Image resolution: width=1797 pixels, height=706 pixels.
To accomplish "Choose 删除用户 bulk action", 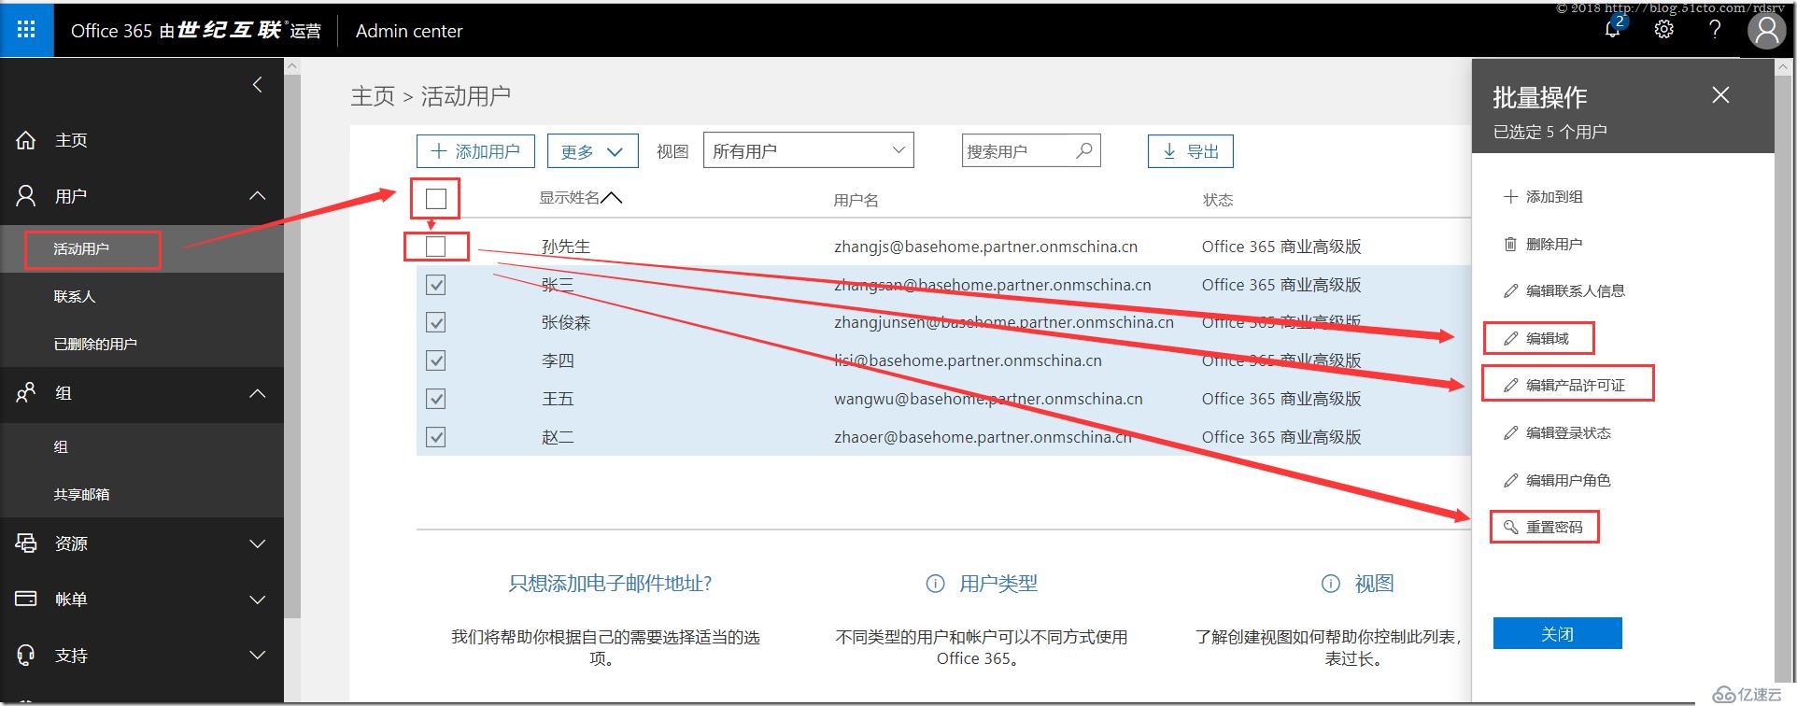I will (x=1543, y=244).
